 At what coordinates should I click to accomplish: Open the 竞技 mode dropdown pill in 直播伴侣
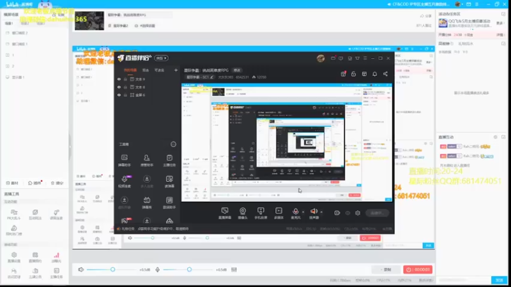tap(162, 58)
